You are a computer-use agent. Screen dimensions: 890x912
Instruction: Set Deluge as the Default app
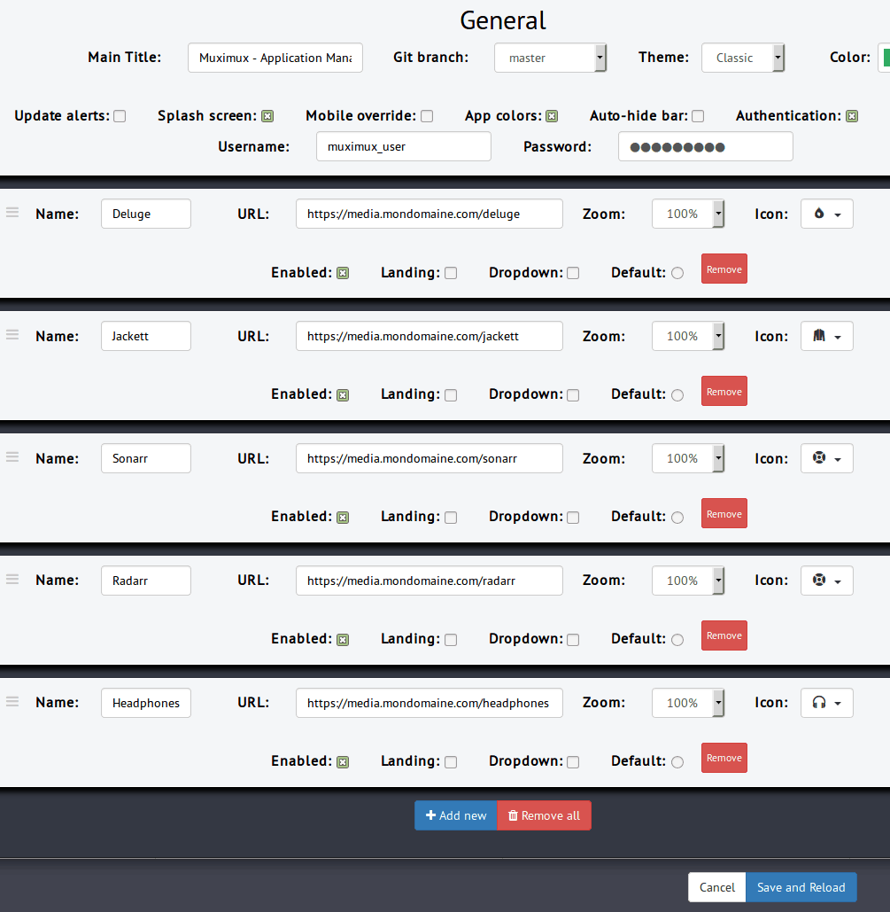pyautogui.click(x=677, y=273)
